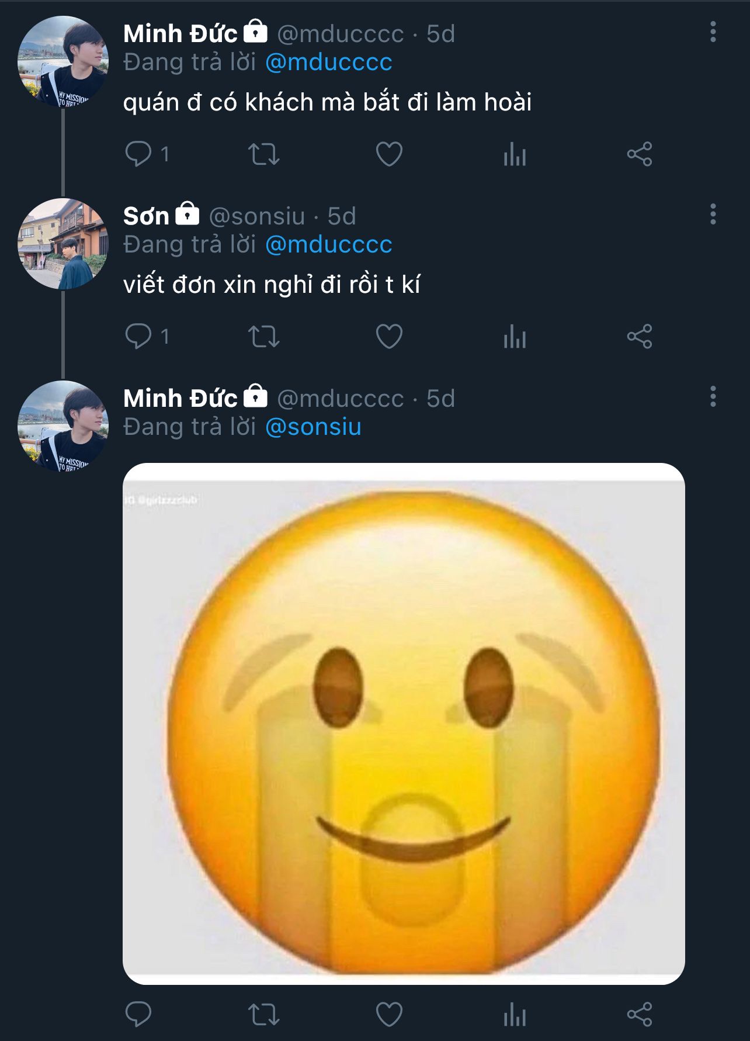The image size is (750, 1041).
Task: Open Minh Đức's avatar on first tweet
Action: 62,61
